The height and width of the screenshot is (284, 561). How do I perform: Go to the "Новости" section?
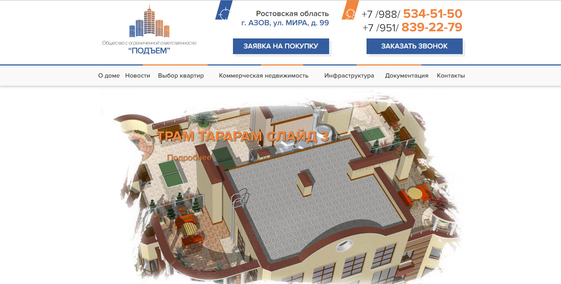coord(137,75)
